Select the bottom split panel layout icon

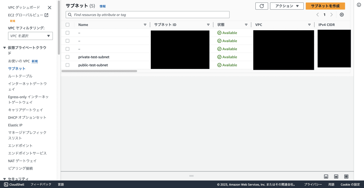point(326,177)
